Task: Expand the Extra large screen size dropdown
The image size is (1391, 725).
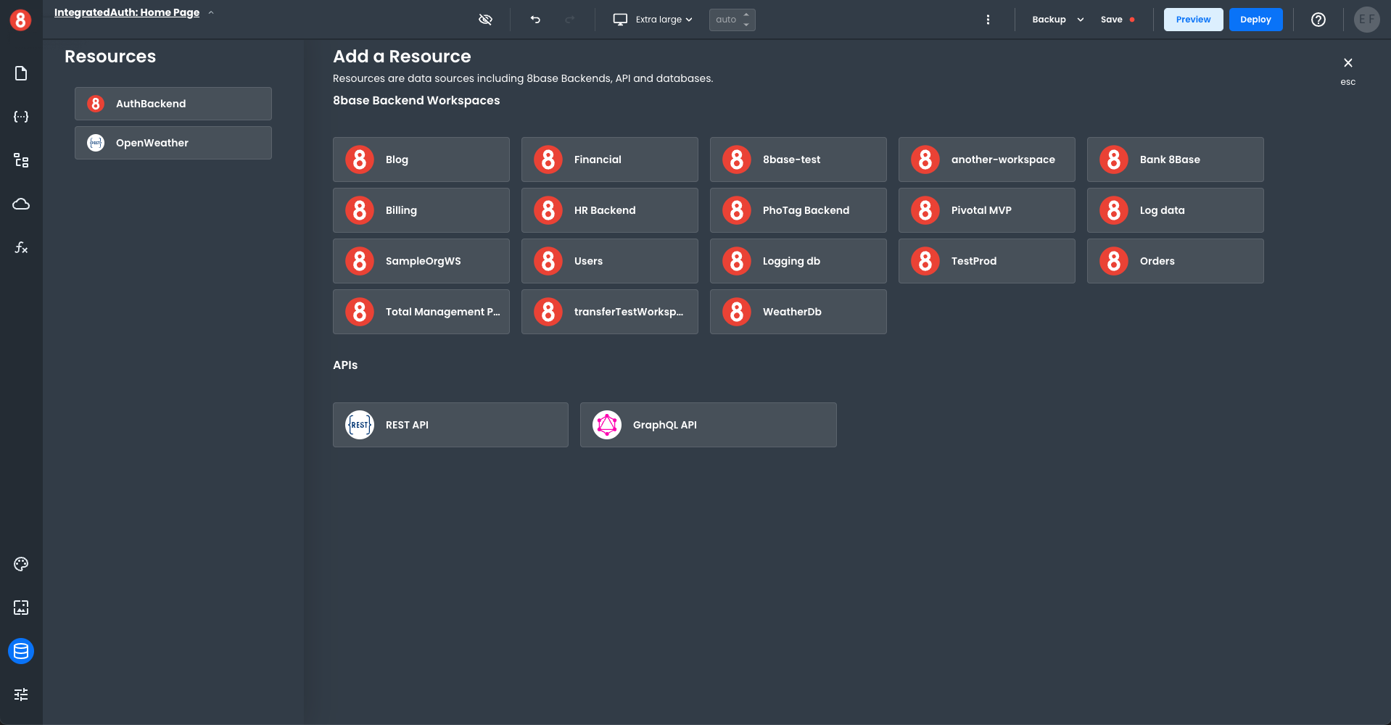Action: 653,20
